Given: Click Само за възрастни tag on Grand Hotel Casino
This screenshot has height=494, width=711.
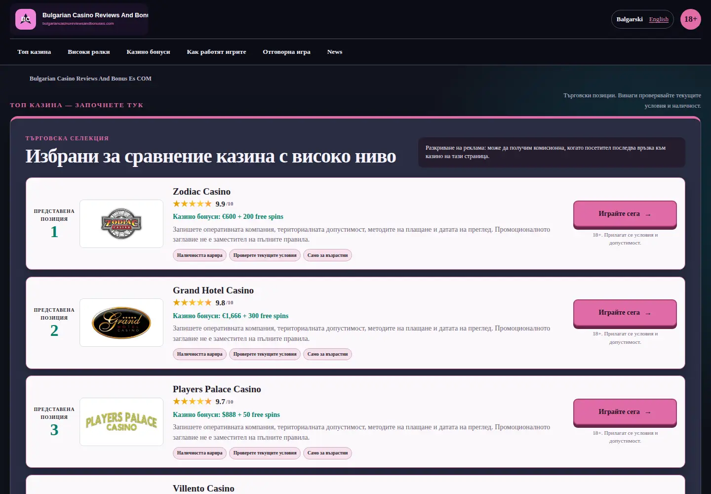Looking at the screenshot, I should [327, 354].
